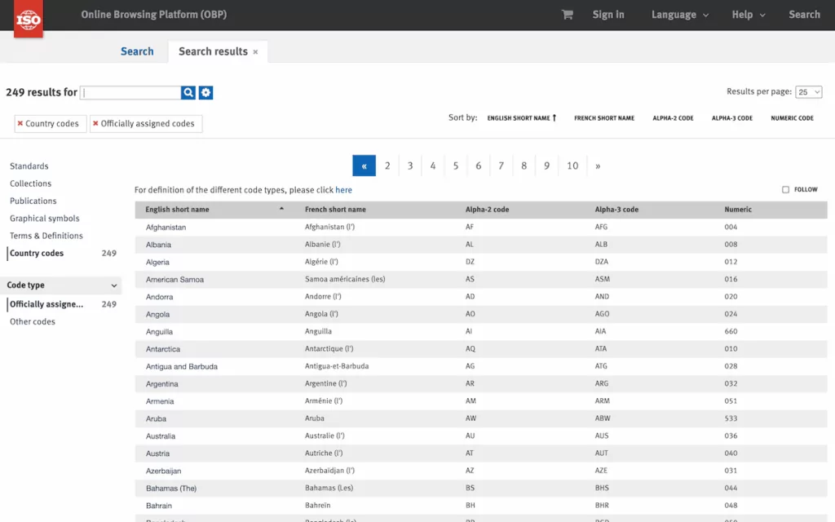Select Sign in from the top bar
The image size is (835, 522).
608,14
